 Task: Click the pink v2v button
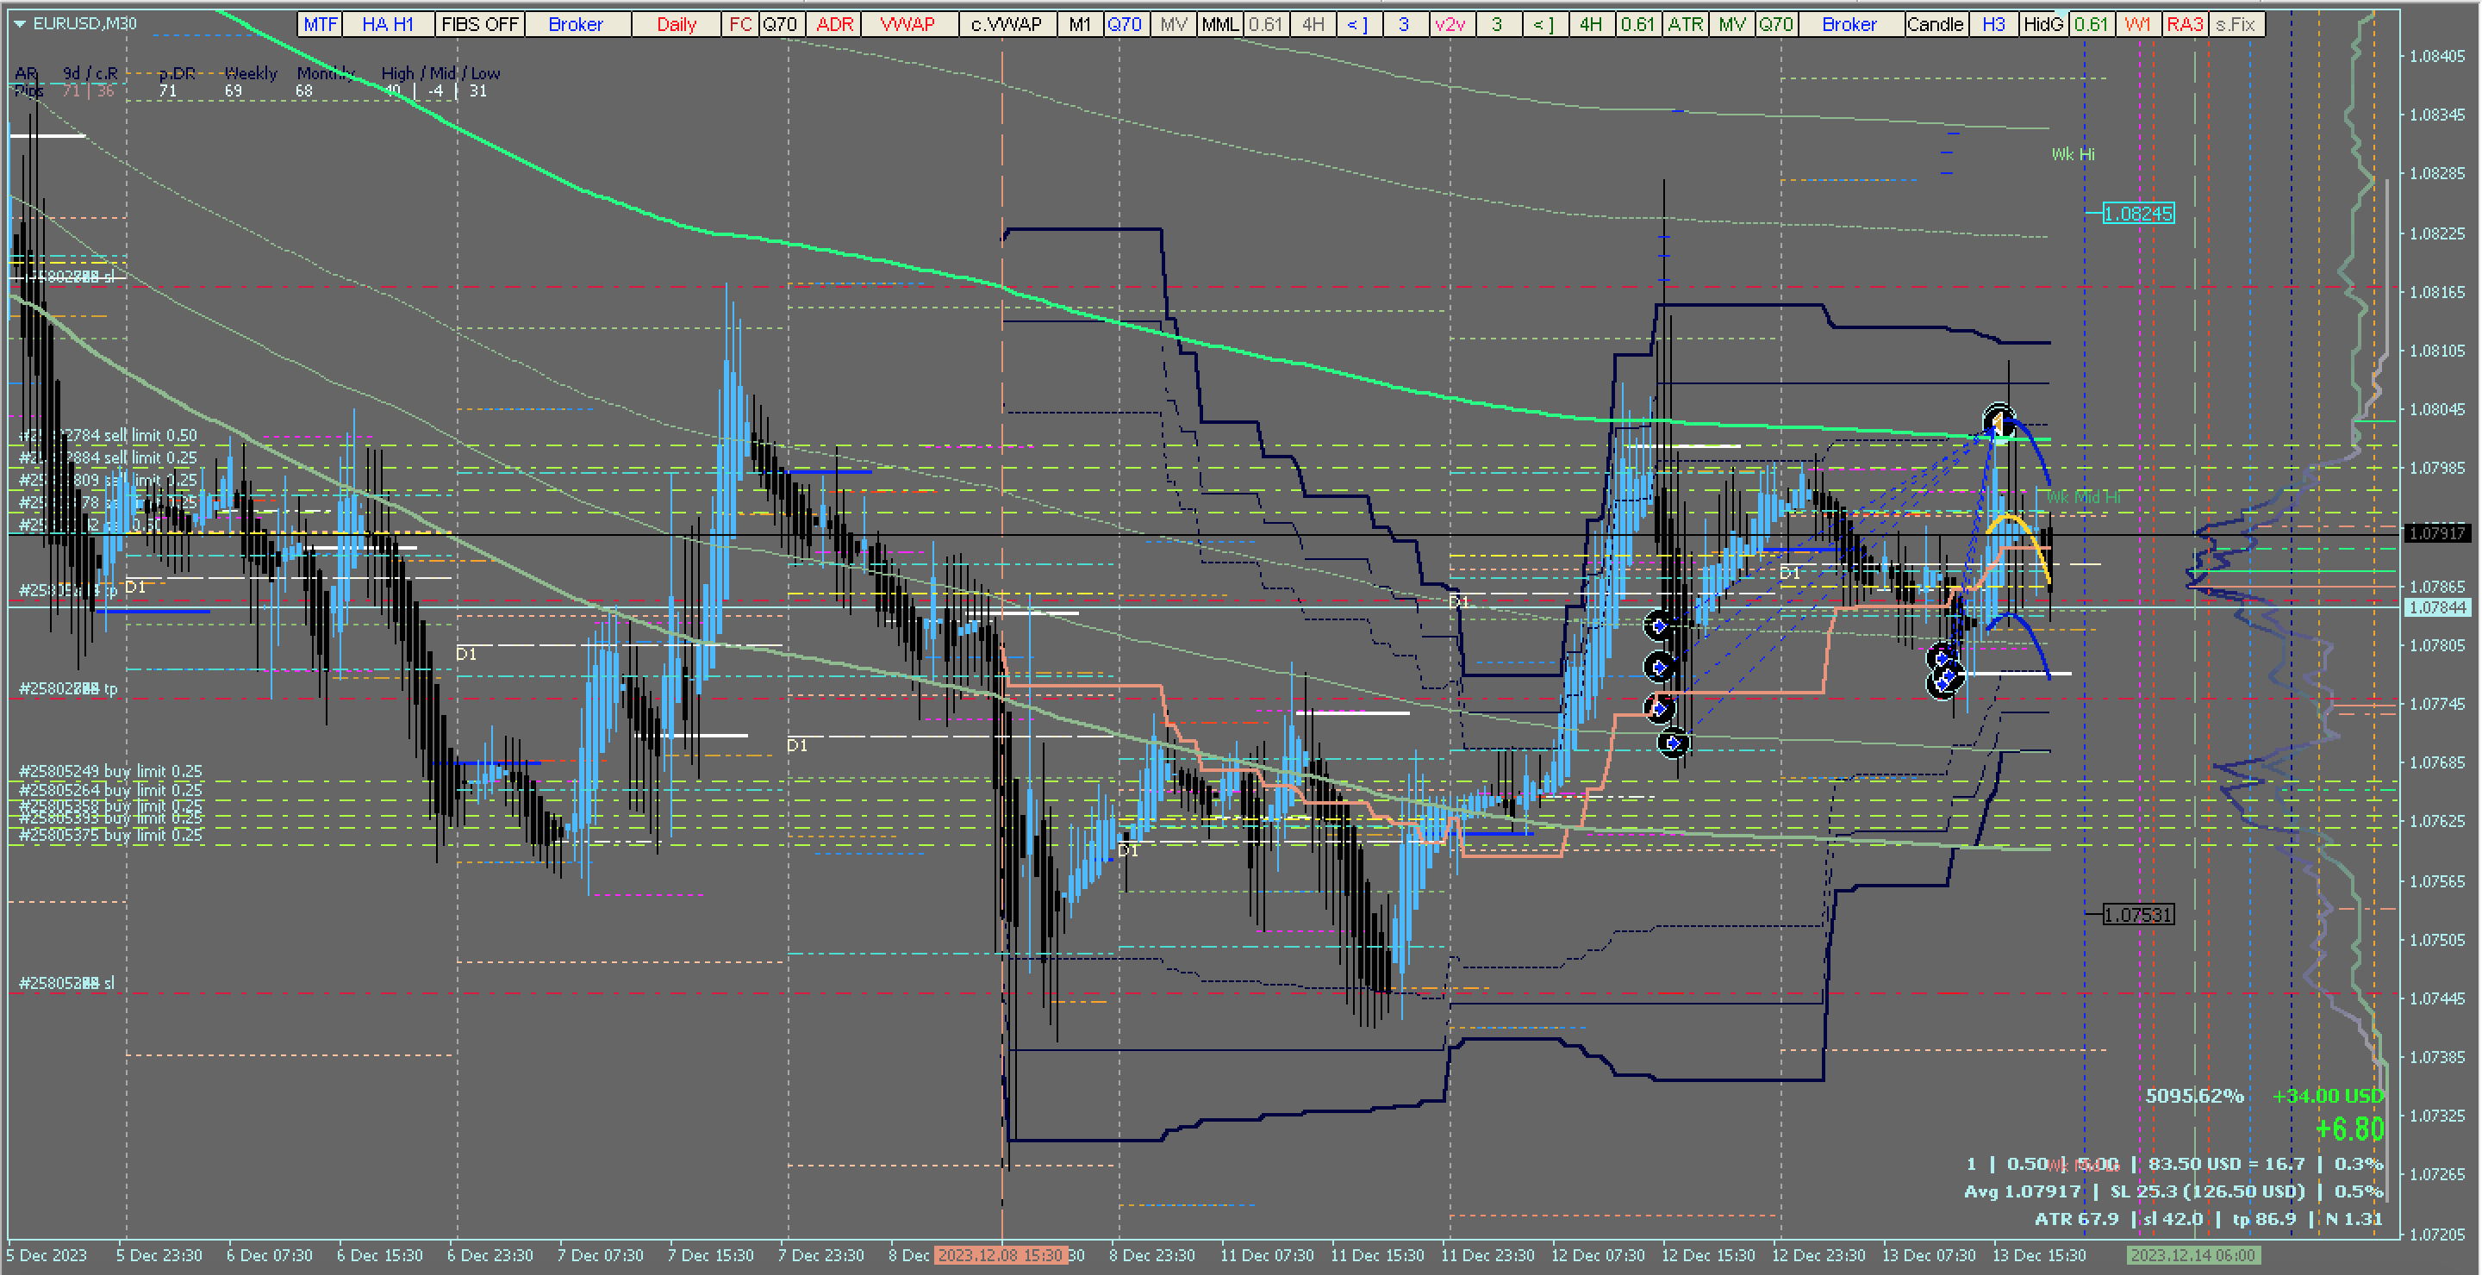point(1450,24)
